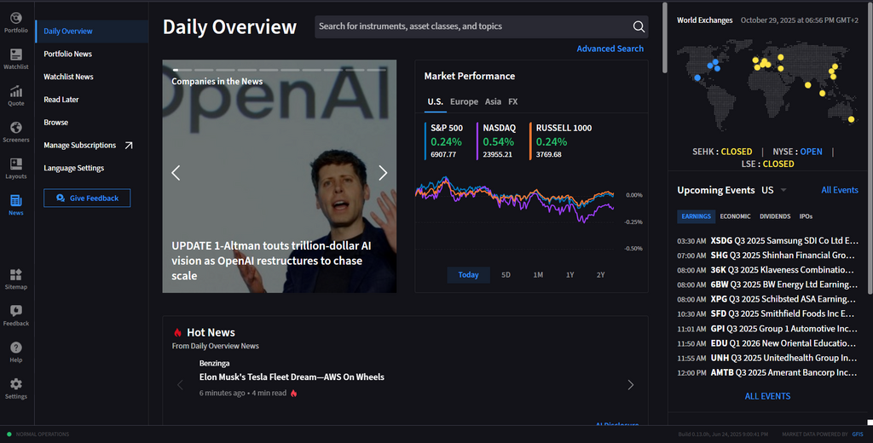Open the SHG Shinhan Financial earnings event
The image size is (873, 443).
tap(768, 256)
